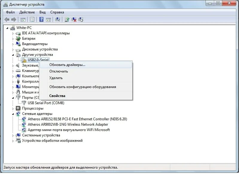Expand the Дисковые устройства node

[13, 50]
